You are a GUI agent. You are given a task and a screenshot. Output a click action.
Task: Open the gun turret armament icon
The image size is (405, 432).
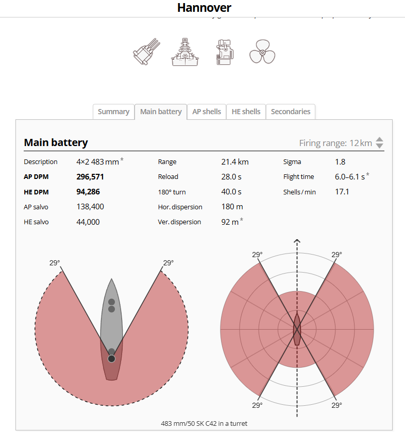tap(145, 51)
